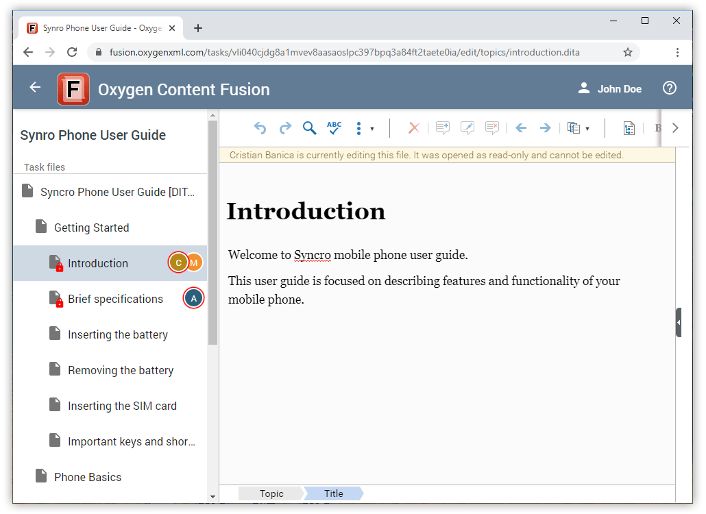Screen dimensions: 706x514
Task: Add a new comment using the toolbar
Action: tap(443, 128)
